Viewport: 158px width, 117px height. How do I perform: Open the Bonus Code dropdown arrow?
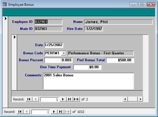pos(64,53)
